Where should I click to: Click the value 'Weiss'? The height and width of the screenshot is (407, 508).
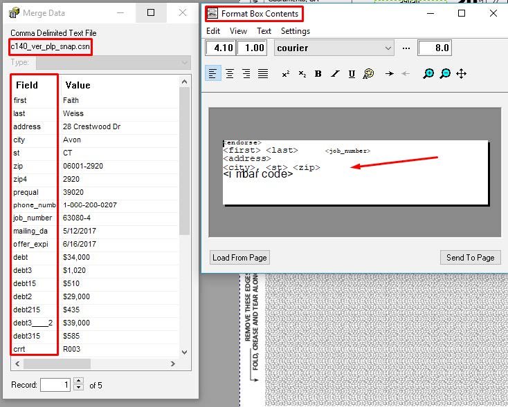(x=73, y=113)
